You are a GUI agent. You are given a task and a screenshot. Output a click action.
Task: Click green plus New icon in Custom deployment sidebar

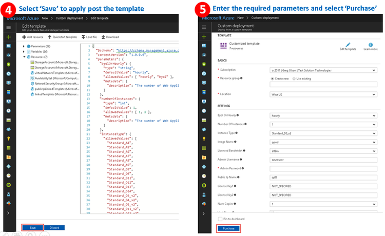click(x=204, y=37)
